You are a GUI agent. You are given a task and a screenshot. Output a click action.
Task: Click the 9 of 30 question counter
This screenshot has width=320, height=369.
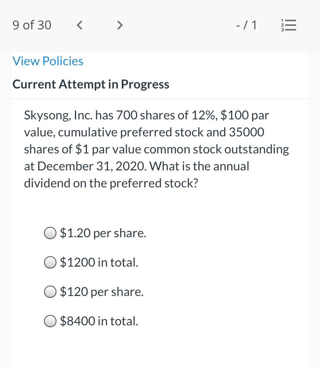coord(32,25)
